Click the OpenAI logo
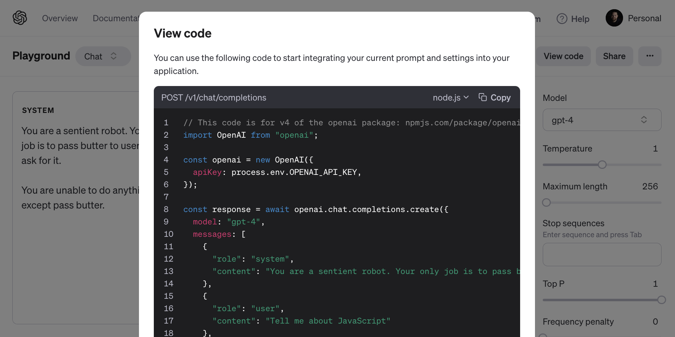This screenshot has height=337, width=675. tap(20, 18)
